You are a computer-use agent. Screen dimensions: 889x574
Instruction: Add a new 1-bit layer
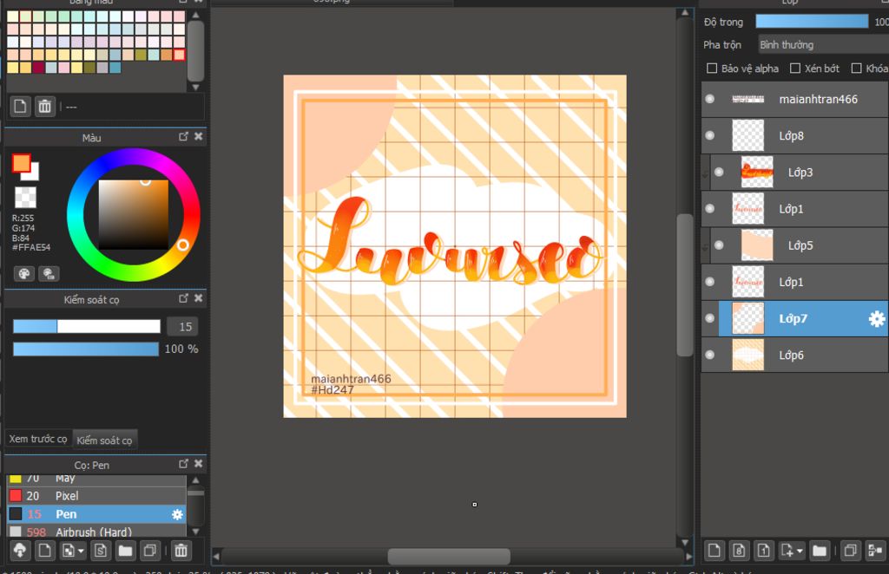tap(764, 551)
